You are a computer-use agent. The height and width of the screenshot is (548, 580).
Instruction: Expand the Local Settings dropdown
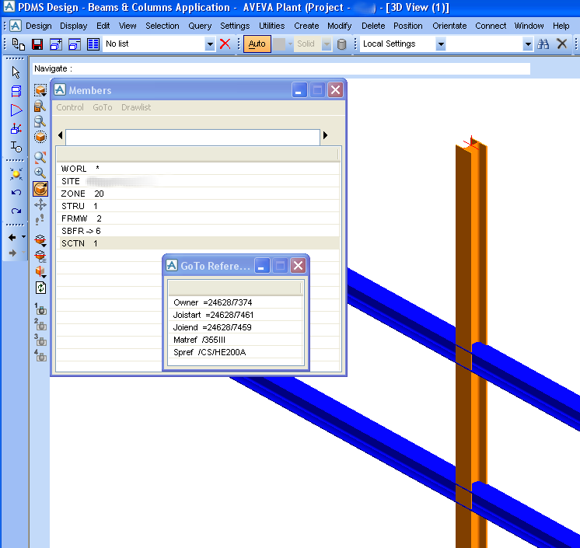pyautogui.click(x=441, y=44)
